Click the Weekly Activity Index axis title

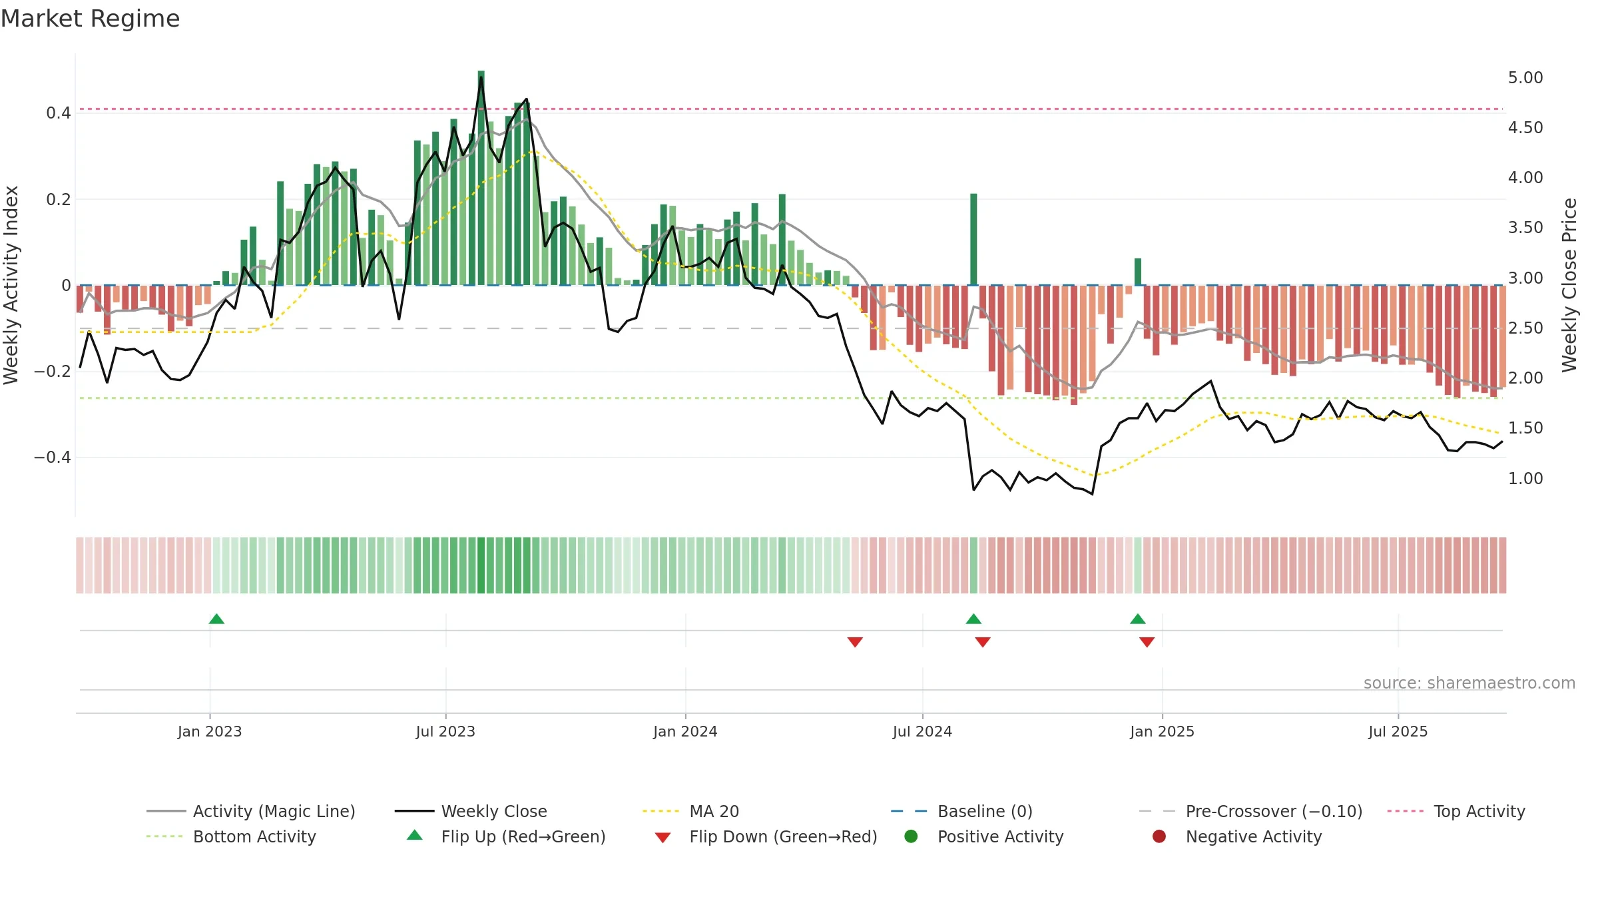pyautogui.click(x=11, y=285)
